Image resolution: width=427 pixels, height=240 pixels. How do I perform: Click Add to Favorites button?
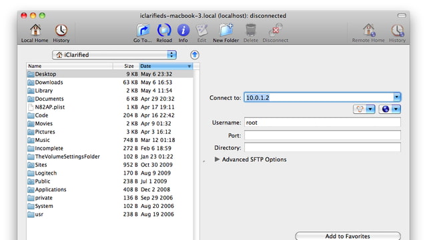pos(348,236)
